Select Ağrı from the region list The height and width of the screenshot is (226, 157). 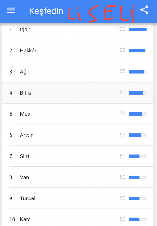click(78, 72)
